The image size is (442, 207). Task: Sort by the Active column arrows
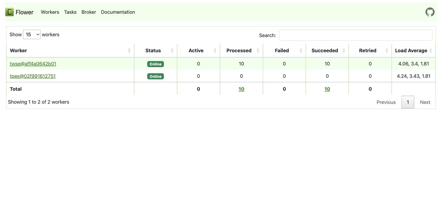(x=215, y=51)
